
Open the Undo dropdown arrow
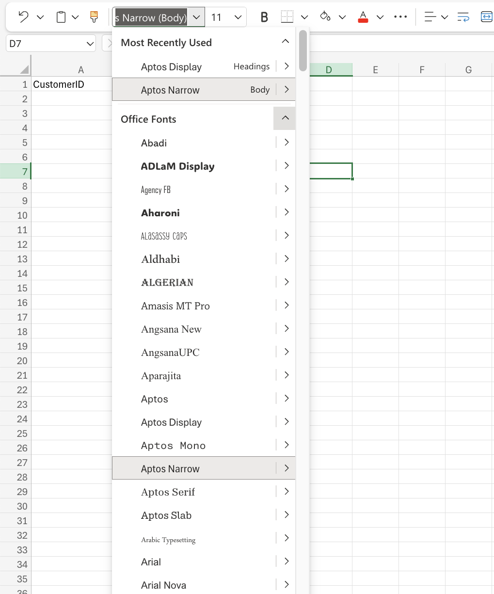(40, 16)
